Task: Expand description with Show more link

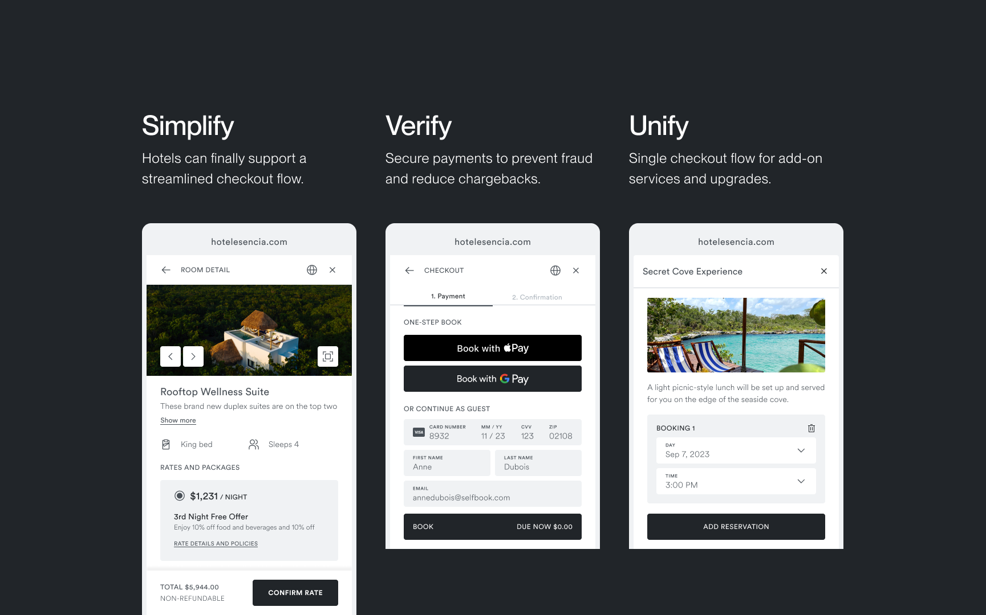Action: 178,420
